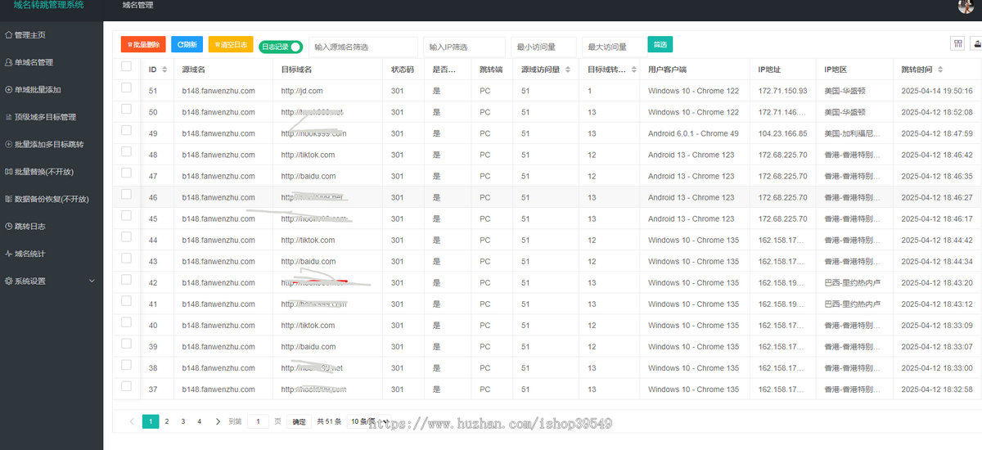Click the red 批量删除 button
The image size is (982, 450).
143,44
